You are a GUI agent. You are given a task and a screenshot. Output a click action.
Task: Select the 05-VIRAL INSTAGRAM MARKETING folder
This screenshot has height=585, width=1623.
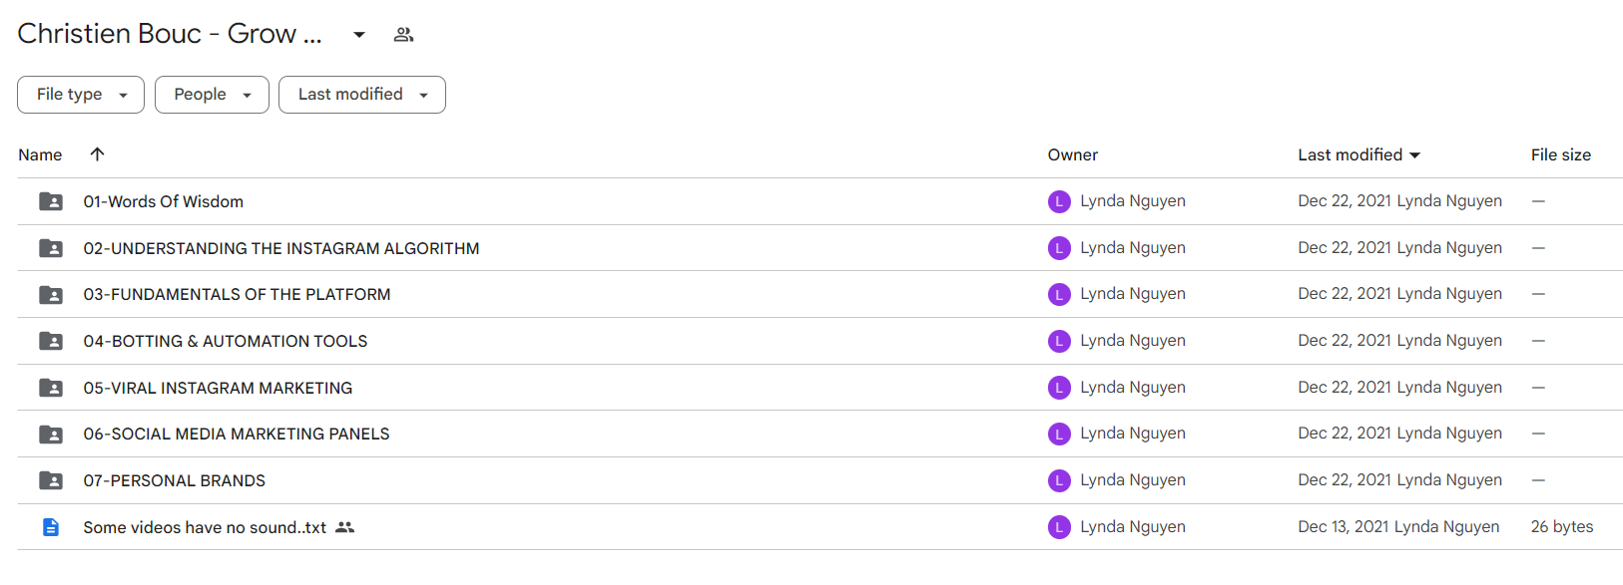[819, 388]
